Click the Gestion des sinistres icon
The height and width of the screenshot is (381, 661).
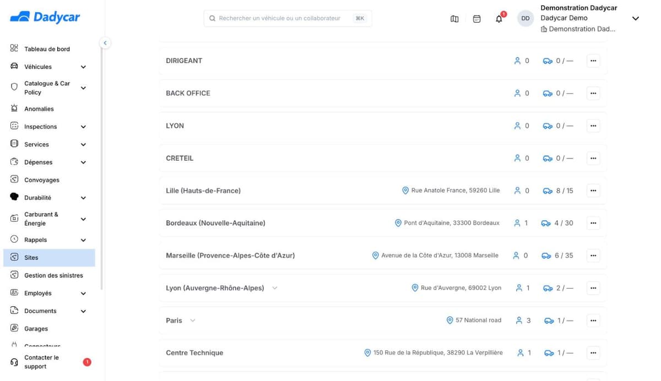tap(14, 275)
